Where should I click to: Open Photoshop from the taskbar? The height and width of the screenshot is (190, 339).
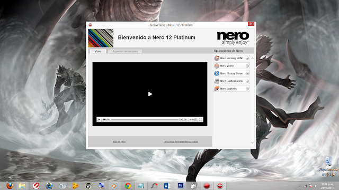180,186
